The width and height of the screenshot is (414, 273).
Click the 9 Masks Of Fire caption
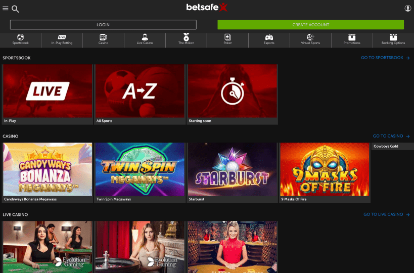[294, 199]
